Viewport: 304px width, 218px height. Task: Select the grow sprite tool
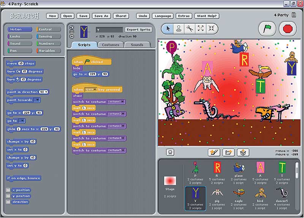201,29
